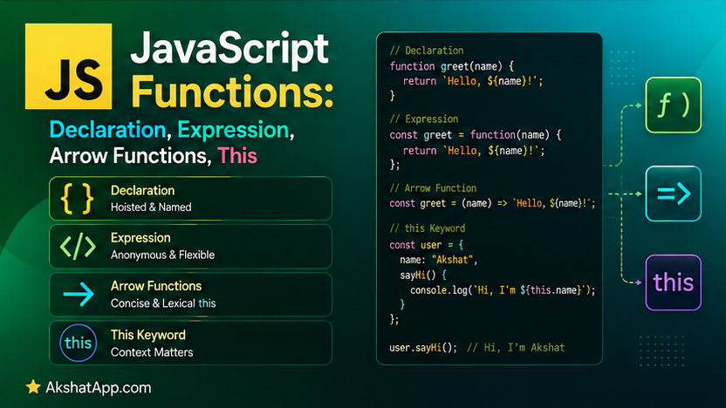
Task: Select the 'Hoisted & Named' Declaration card
Action: [190, 199]
